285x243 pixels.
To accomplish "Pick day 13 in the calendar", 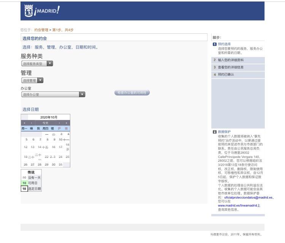I will (33, 147).
